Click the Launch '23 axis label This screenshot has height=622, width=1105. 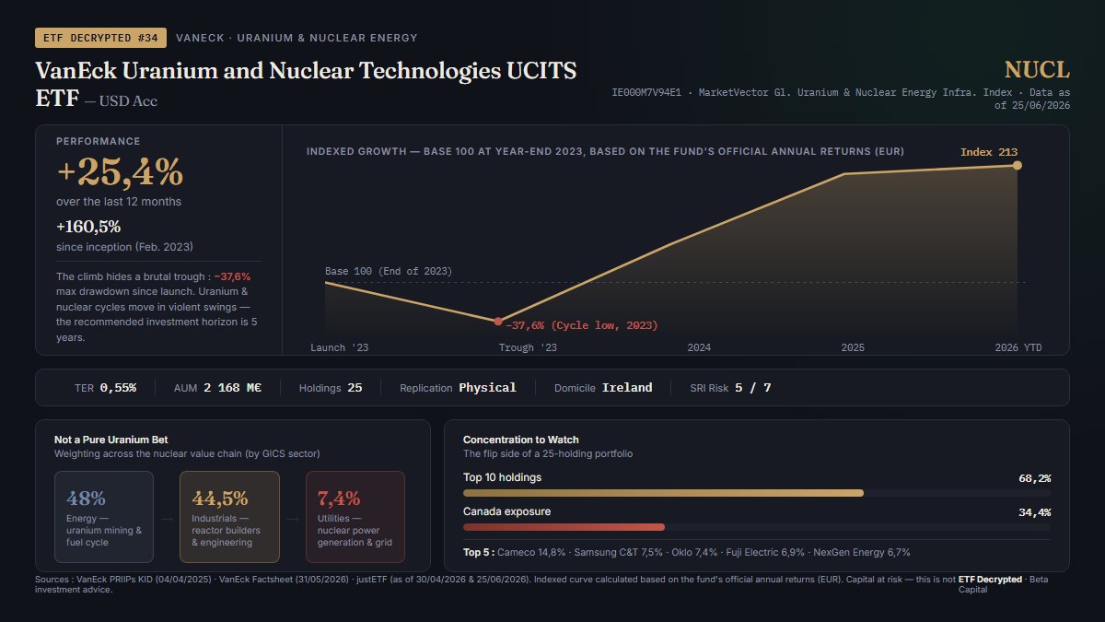(340, 347)
